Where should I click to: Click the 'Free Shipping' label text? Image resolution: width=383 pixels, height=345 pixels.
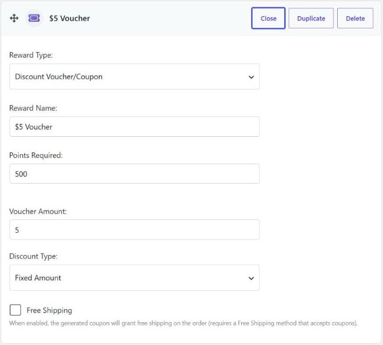(x=49, y=310)
